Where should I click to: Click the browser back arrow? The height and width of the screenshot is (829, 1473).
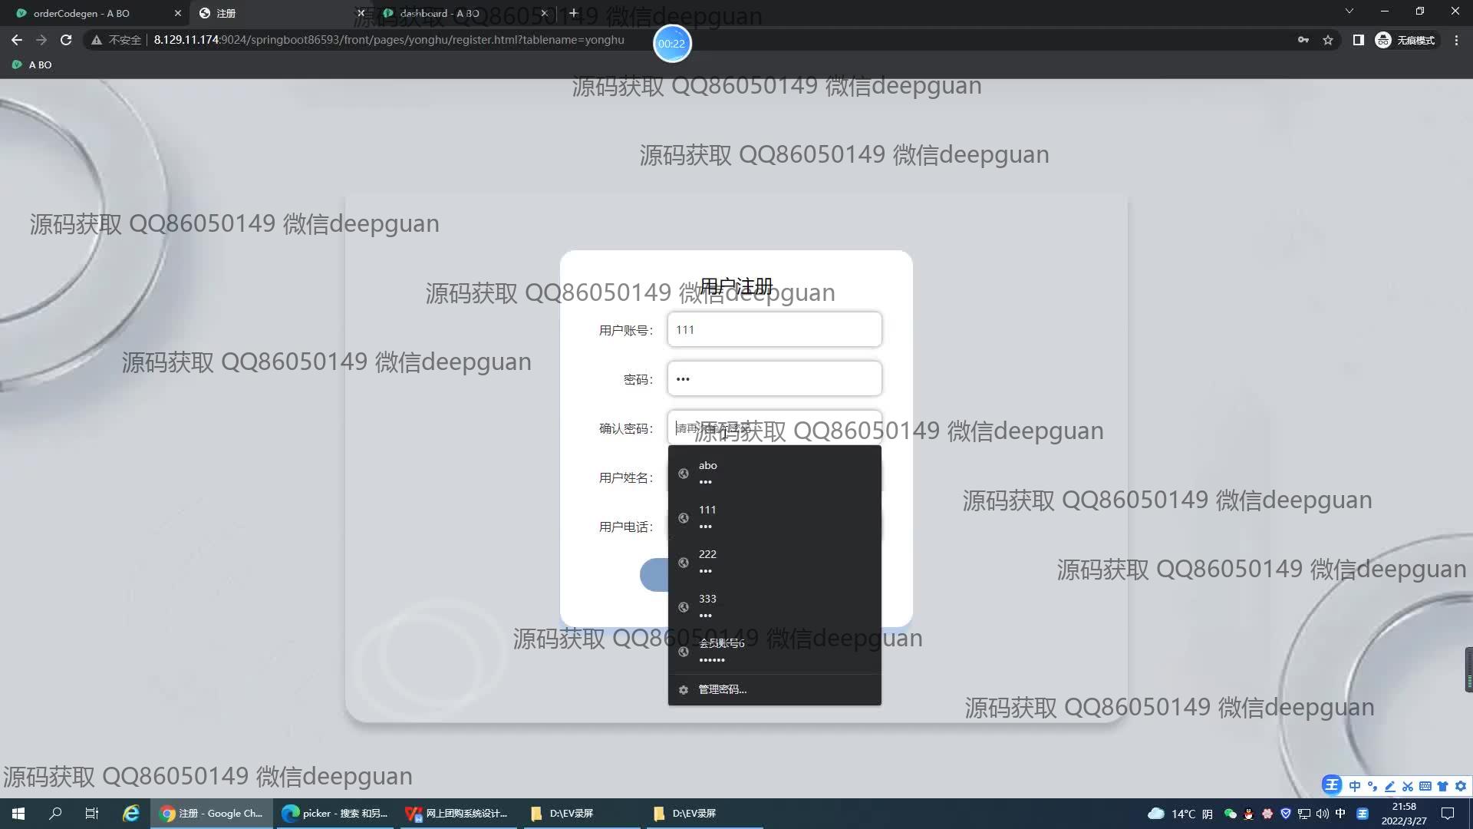[x=17, y=40]
